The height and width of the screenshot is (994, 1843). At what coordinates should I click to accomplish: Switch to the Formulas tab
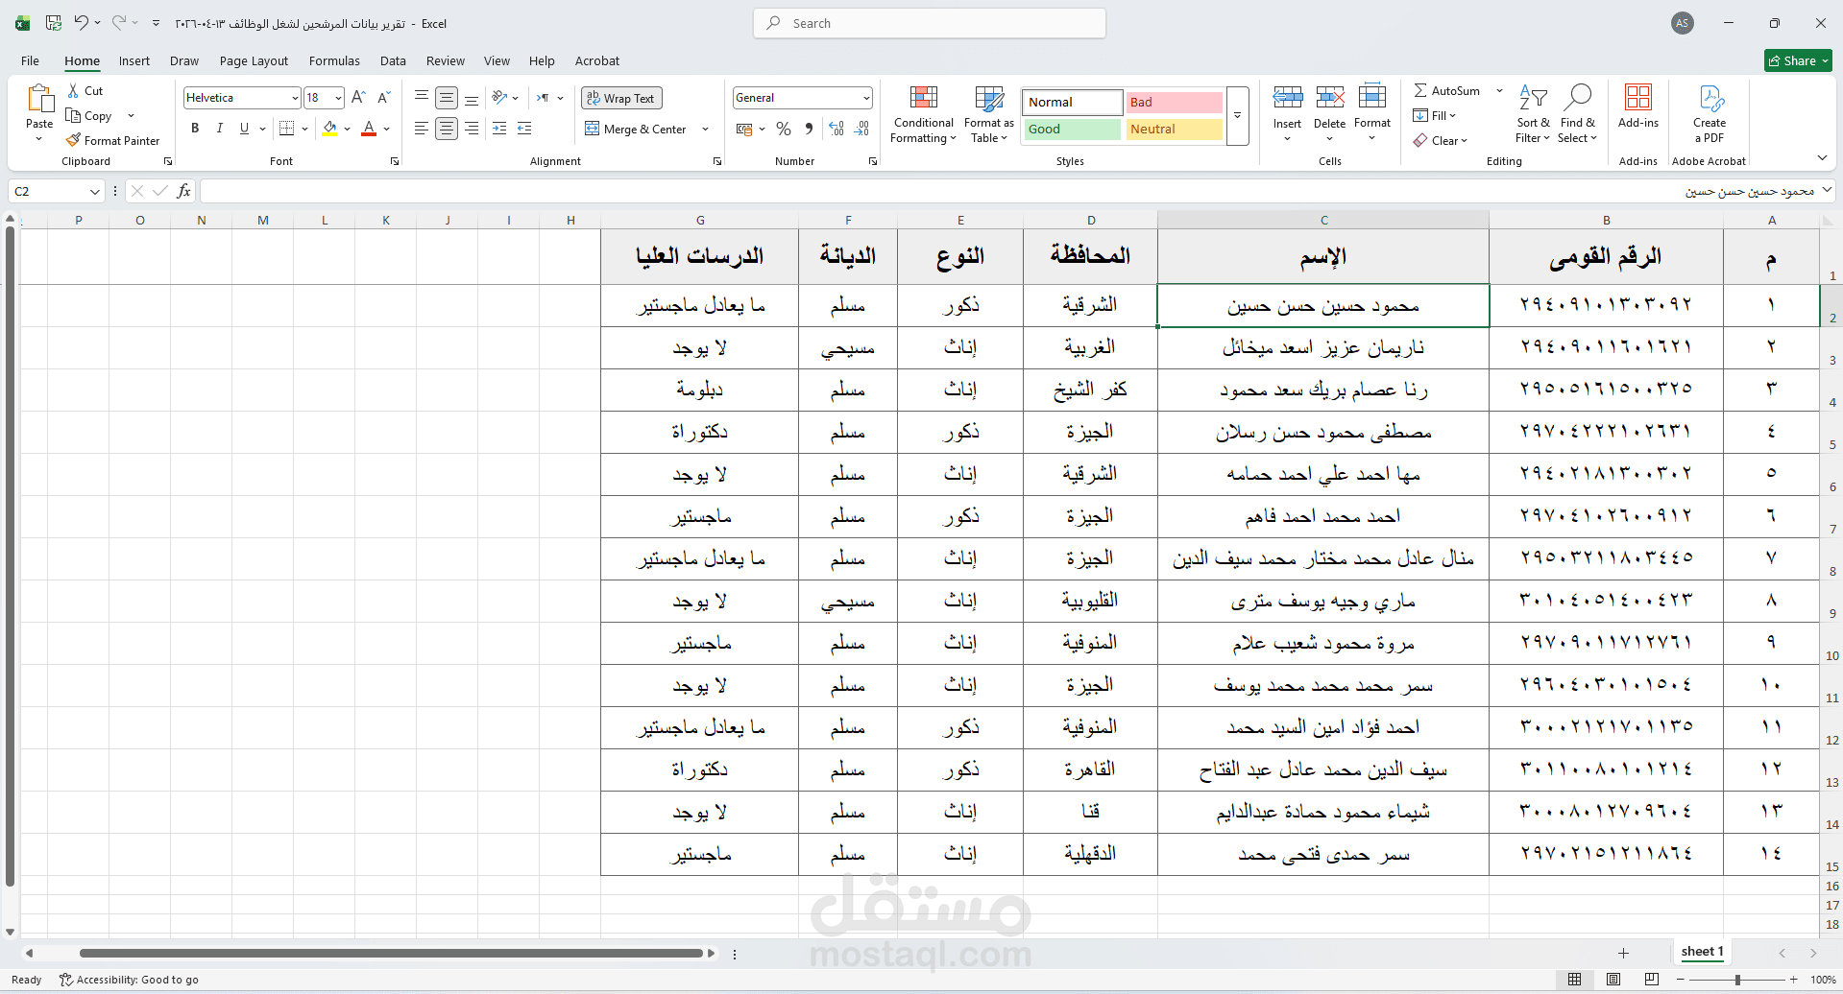pos(334,60)
